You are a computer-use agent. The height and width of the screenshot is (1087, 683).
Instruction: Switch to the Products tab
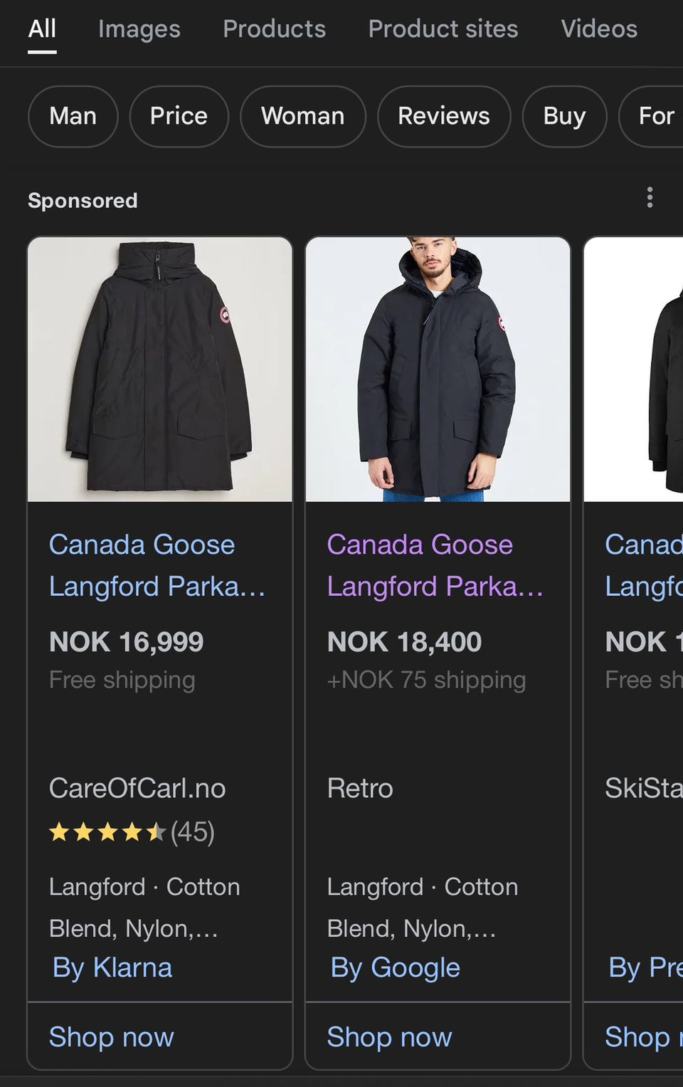pos(274,29)
